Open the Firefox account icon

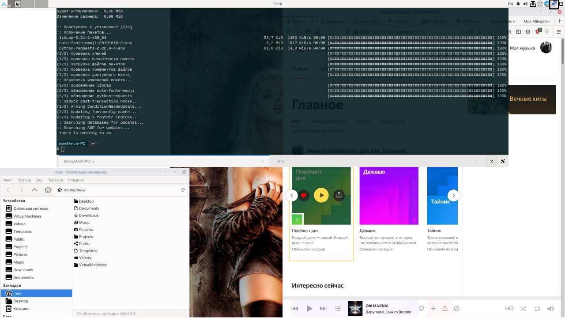click(528, 32)
